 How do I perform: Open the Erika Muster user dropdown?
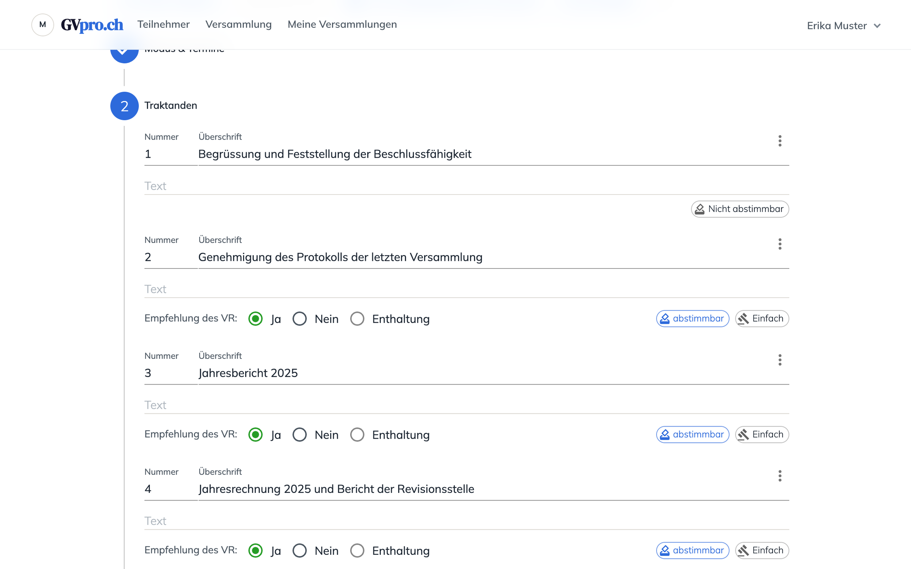coord(844,25)
